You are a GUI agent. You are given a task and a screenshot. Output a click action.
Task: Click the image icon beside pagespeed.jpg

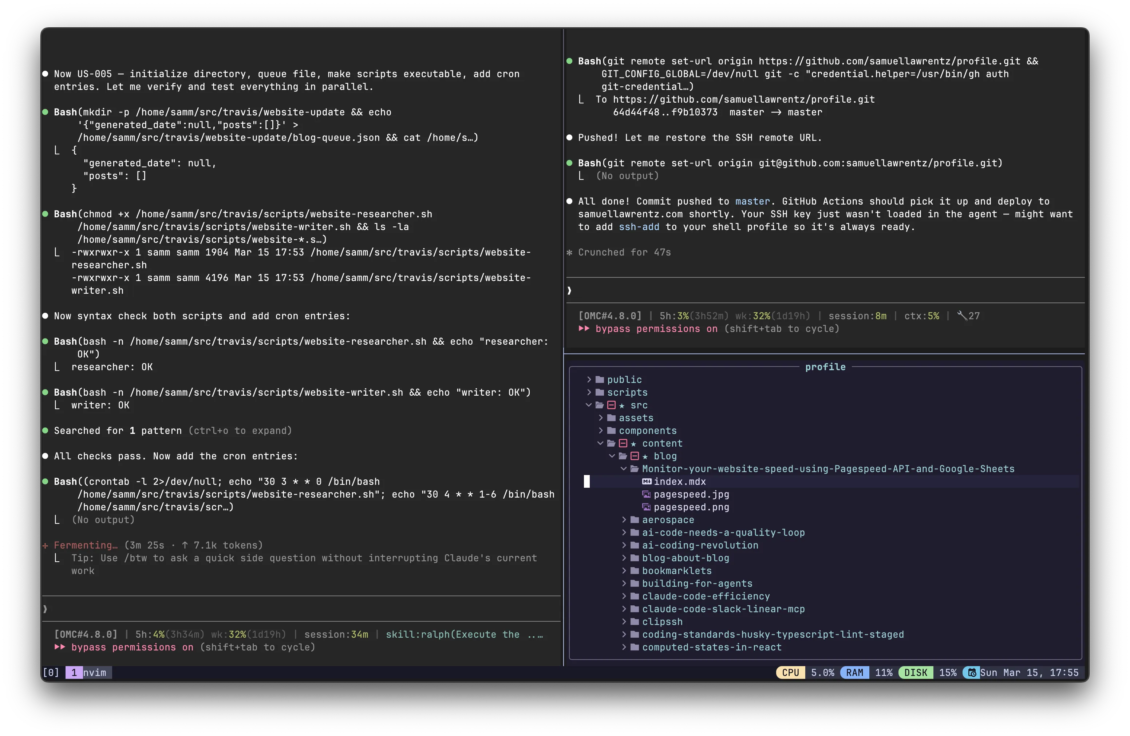pos(647,494)
